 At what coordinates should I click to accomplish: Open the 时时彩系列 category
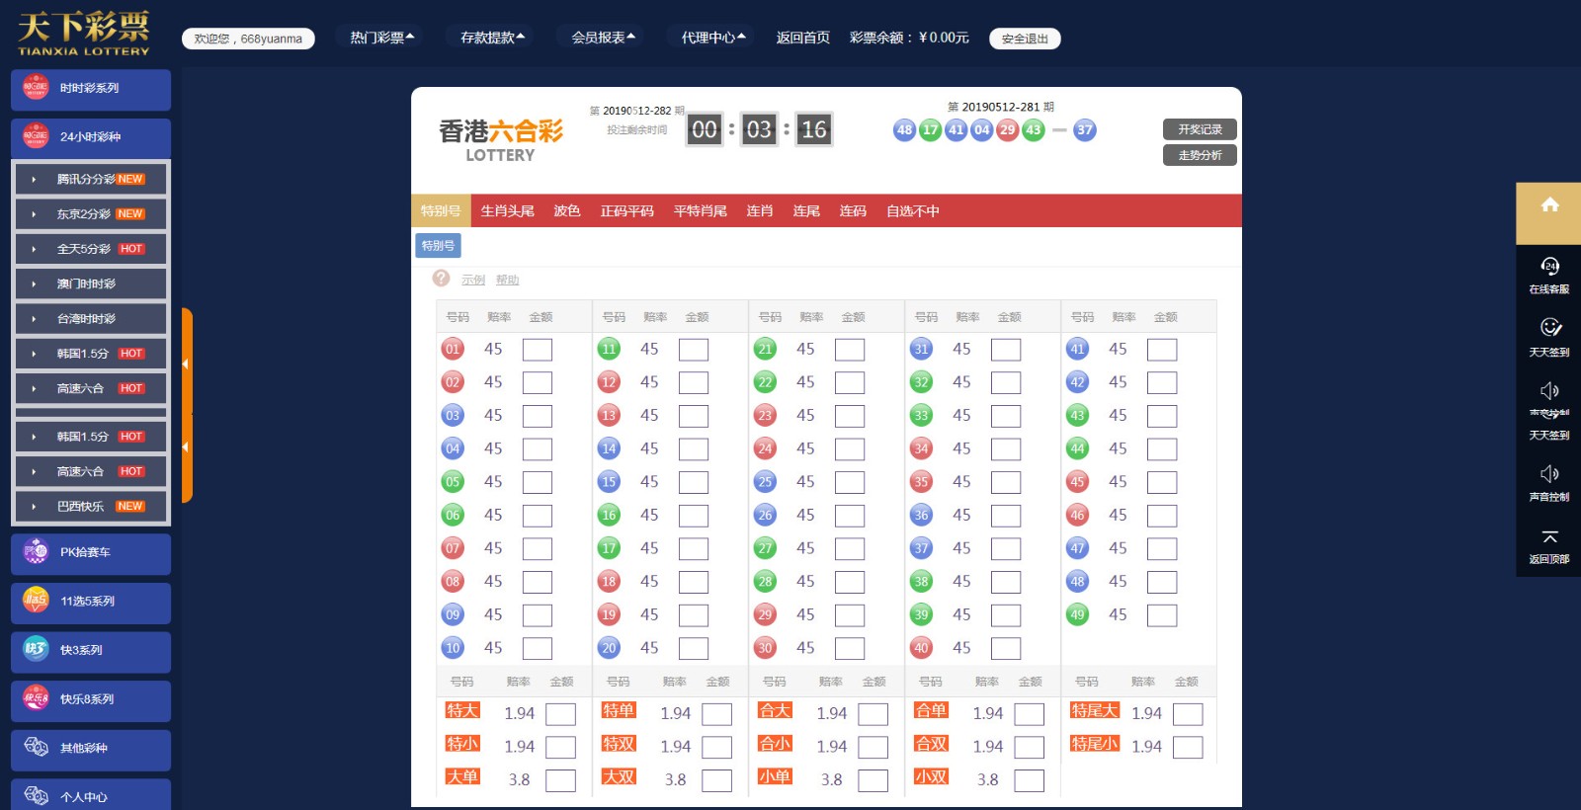coord(91,89)
